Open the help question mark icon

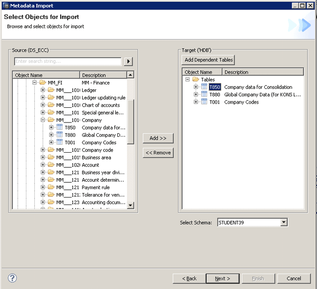(x=13, y=278)
